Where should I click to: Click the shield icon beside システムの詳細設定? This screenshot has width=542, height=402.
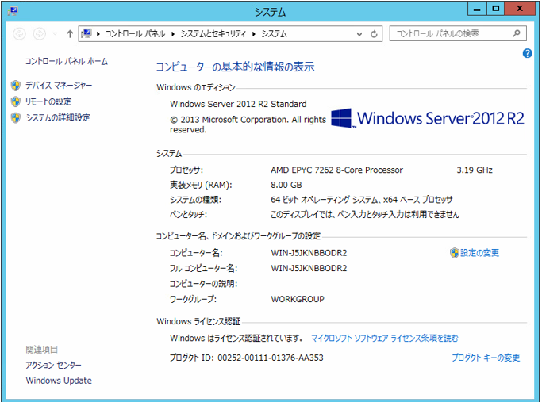(x=16, y=117)
